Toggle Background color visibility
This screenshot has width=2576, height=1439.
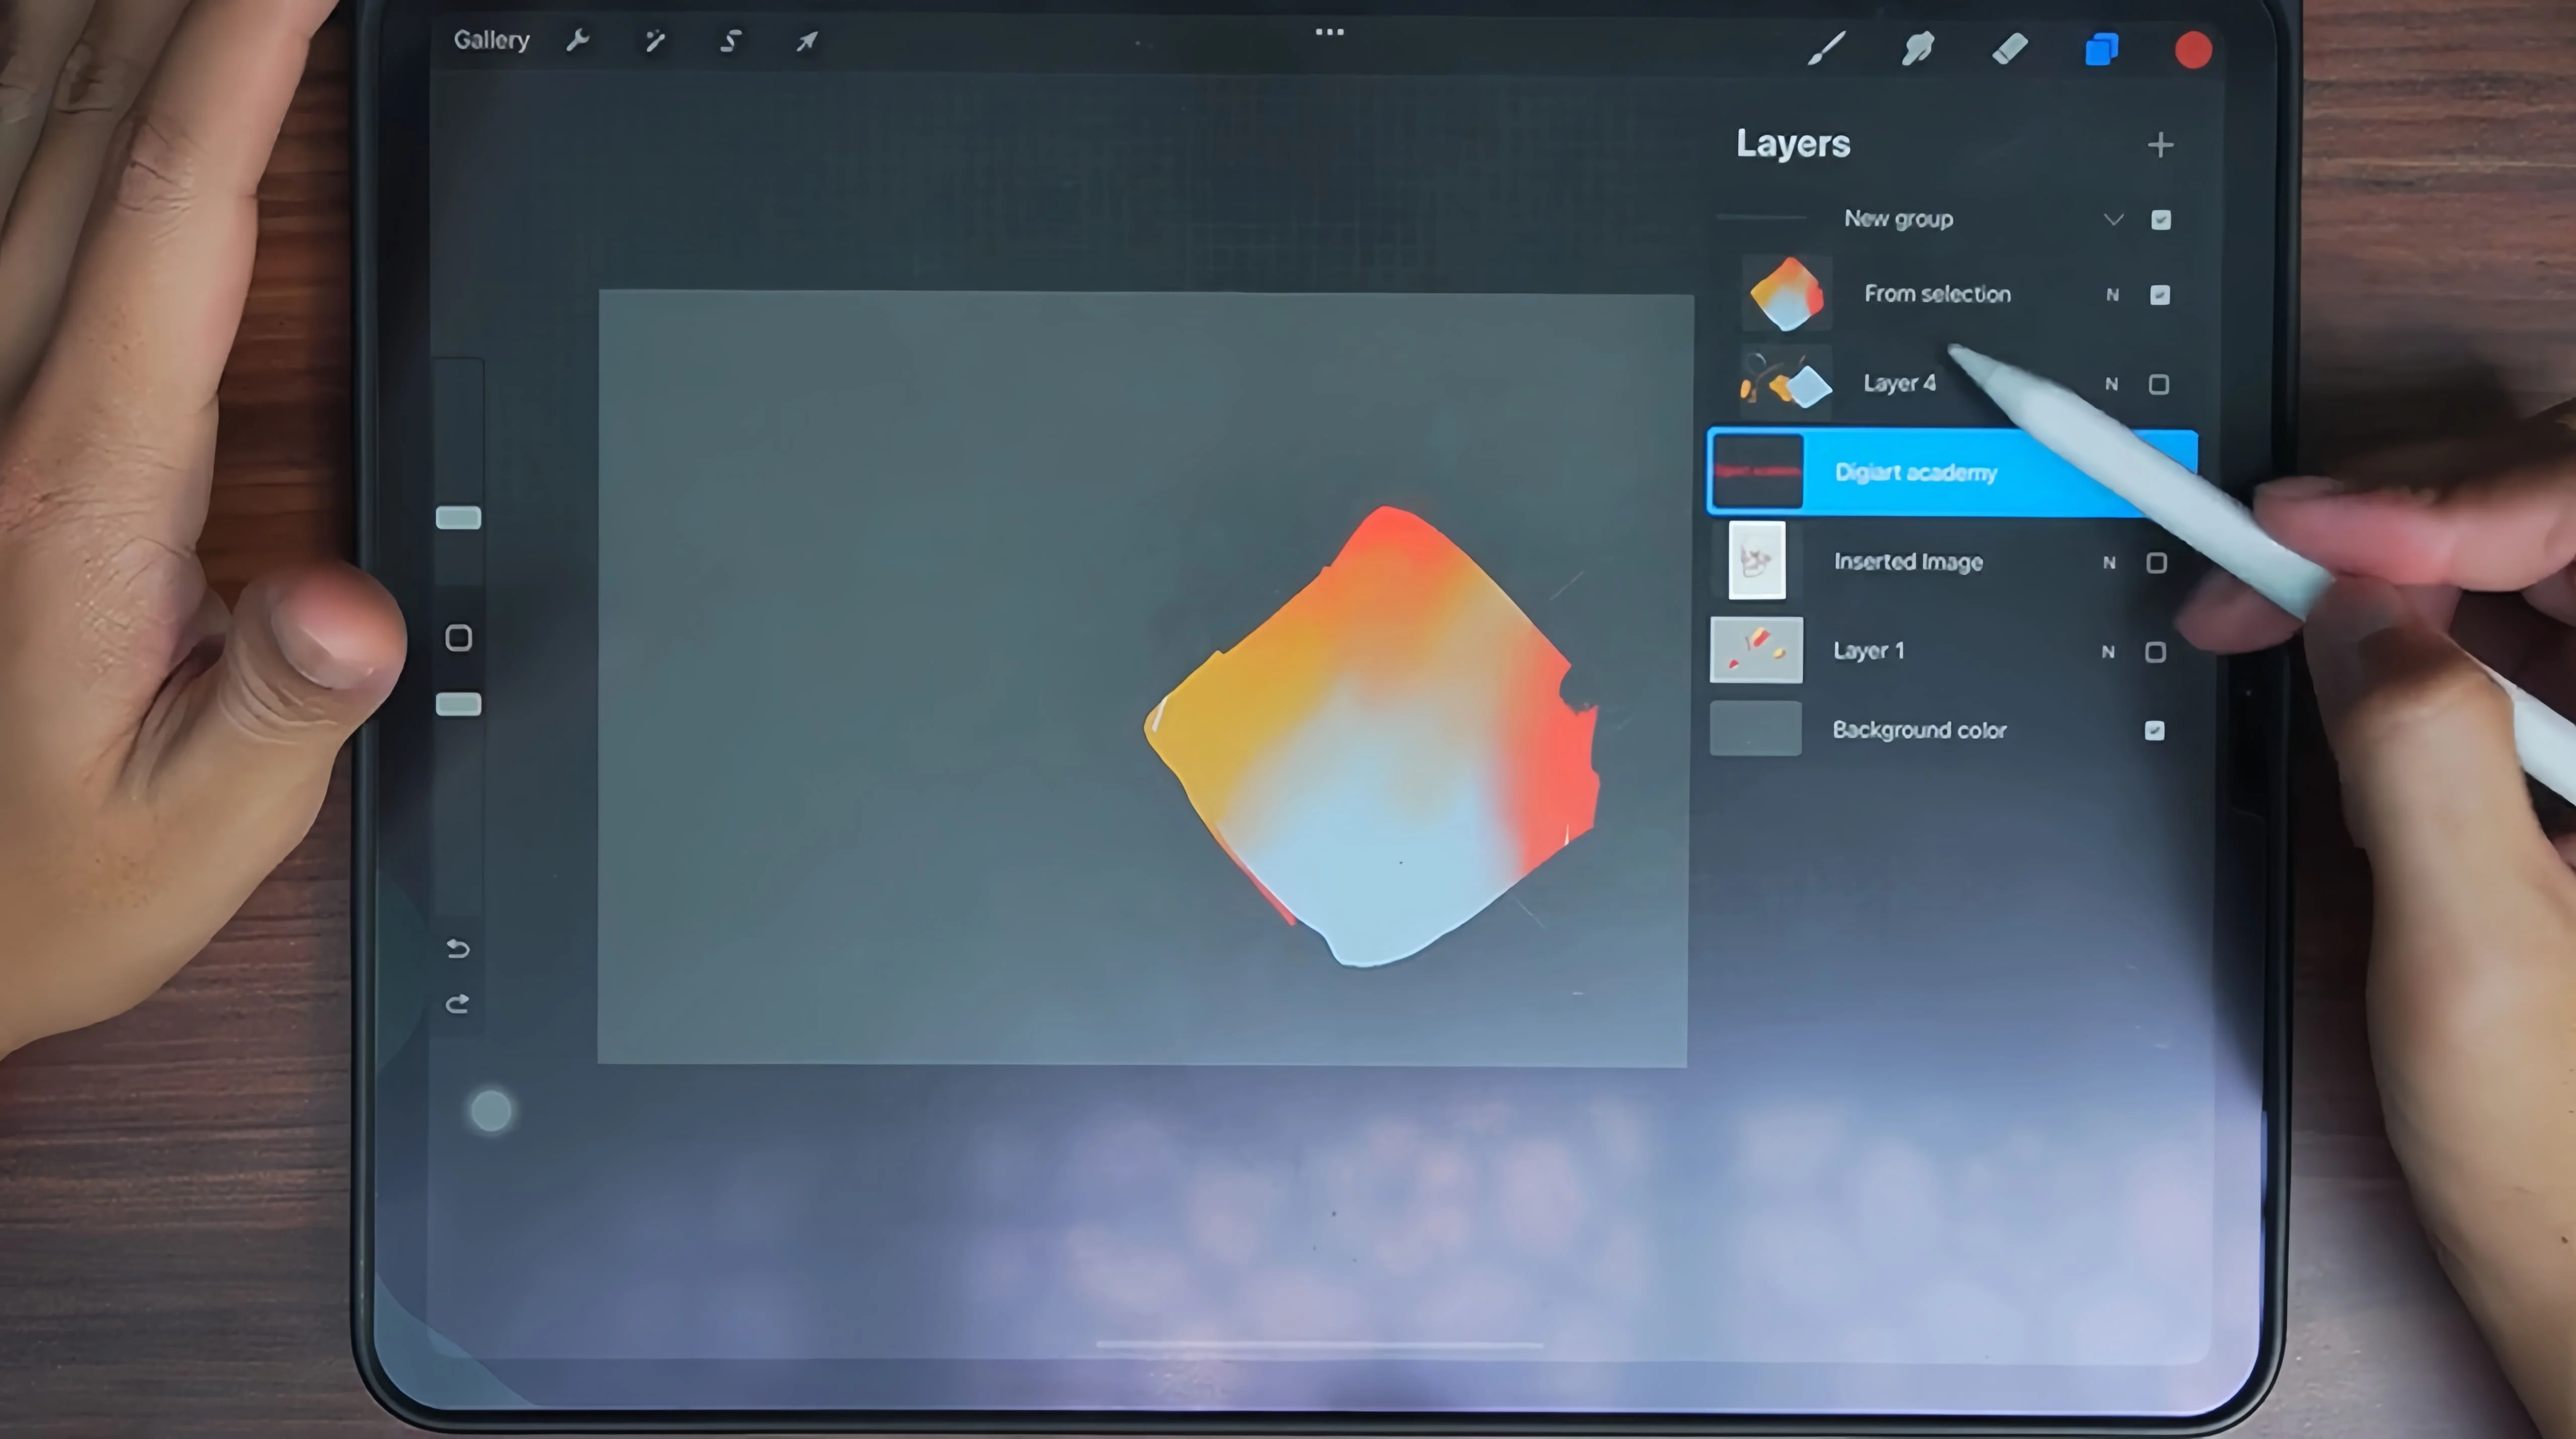tap(2155, 731)
